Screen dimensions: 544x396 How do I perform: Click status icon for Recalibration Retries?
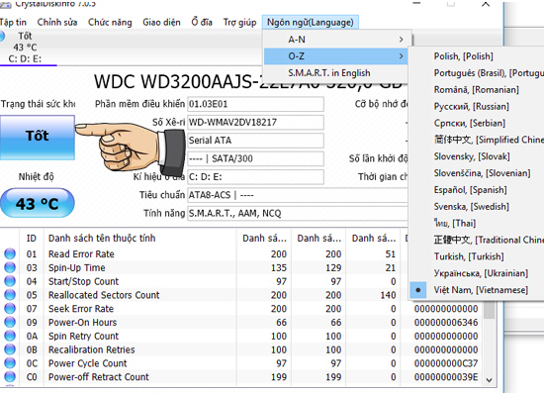coord(10,349)
